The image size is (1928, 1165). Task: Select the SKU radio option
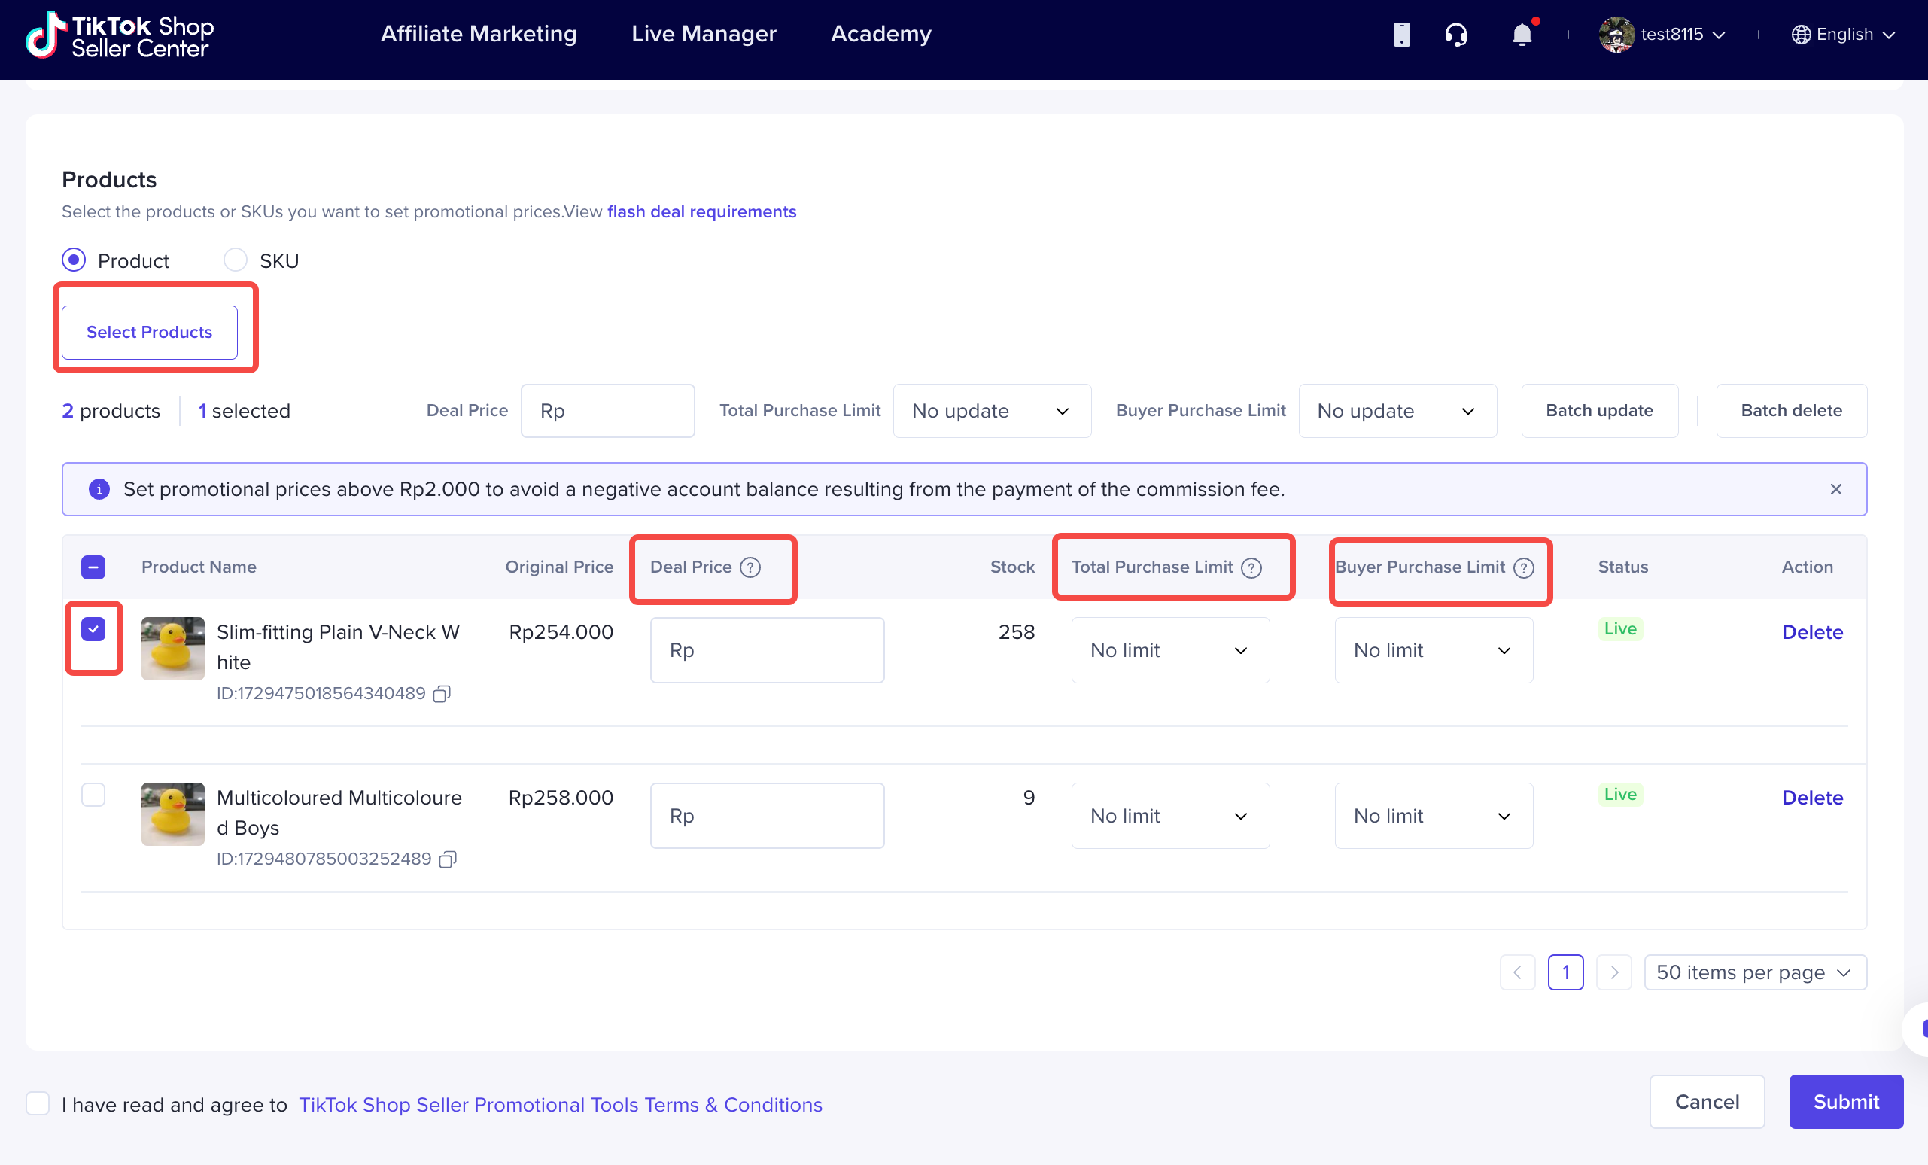click(x=236, y=260)
